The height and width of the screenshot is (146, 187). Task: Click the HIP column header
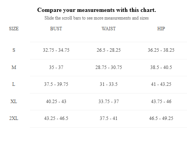coord(161,29)
